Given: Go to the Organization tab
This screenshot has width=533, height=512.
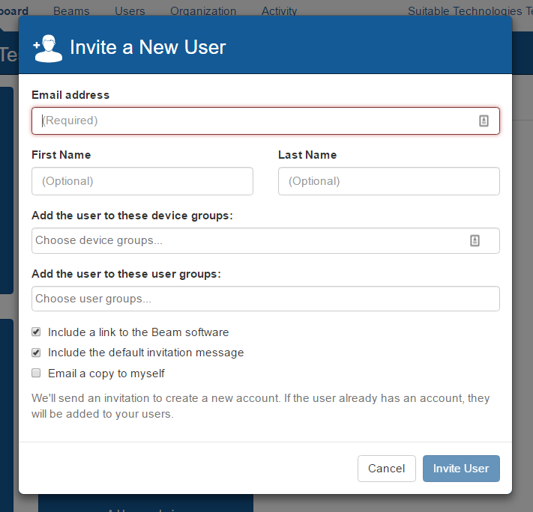Looking at the screenshot, I should (203, 11).
